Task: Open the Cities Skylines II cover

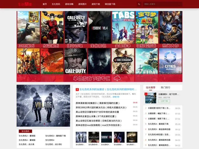Action: coord(170,61)
